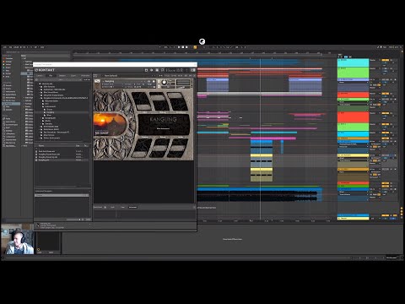The height and width of the screenshot is (304, 405).
Task: Open the wrench edit icon of Kangling instrument
Action: (97, 81)
